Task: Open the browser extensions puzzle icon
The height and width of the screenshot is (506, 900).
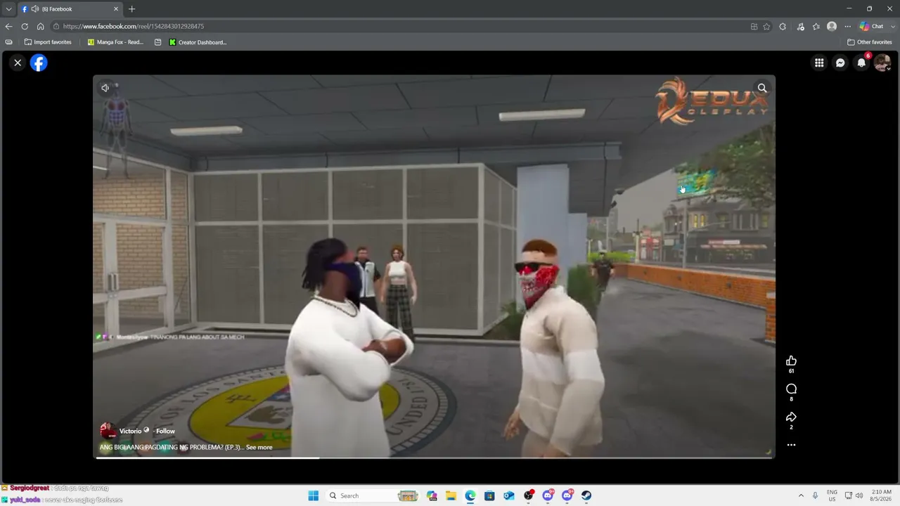Action: coord(783,26)
